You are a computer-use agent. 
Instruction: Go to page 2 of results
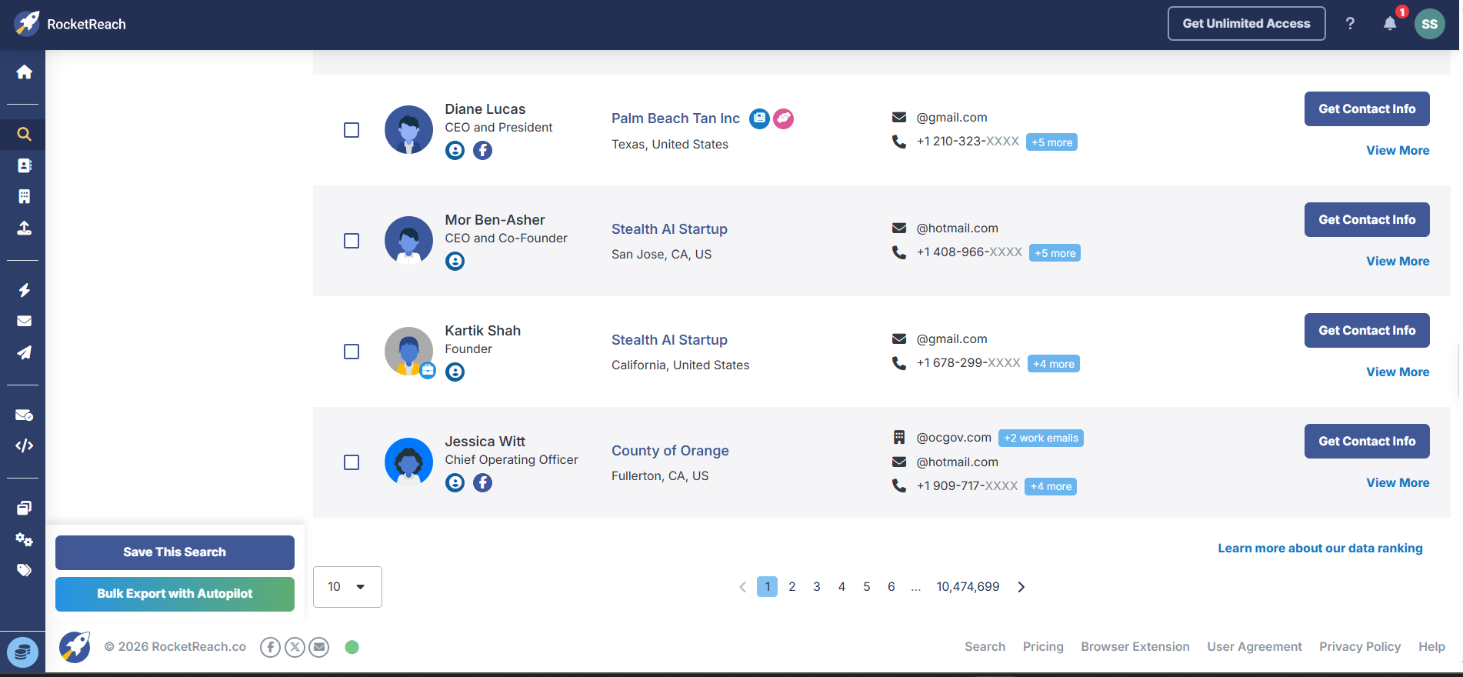(x=792, y=587)
